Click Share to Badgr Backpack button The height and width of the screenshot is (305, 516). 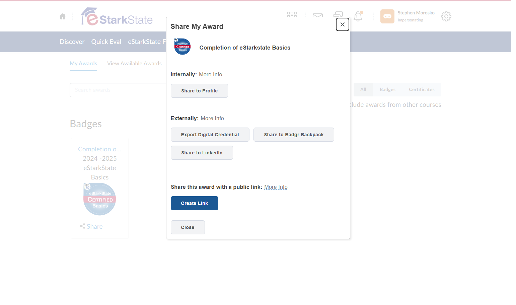294,135
